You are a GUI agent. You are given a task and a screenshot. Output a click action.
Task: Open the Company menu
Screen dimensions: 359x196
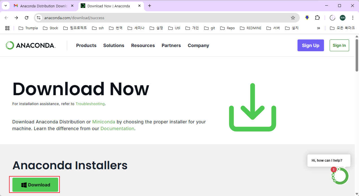(x=198, y=45)
